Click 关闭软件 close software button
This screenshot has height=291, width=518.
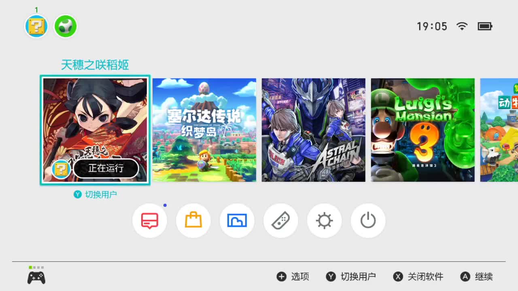click(418, 276)
